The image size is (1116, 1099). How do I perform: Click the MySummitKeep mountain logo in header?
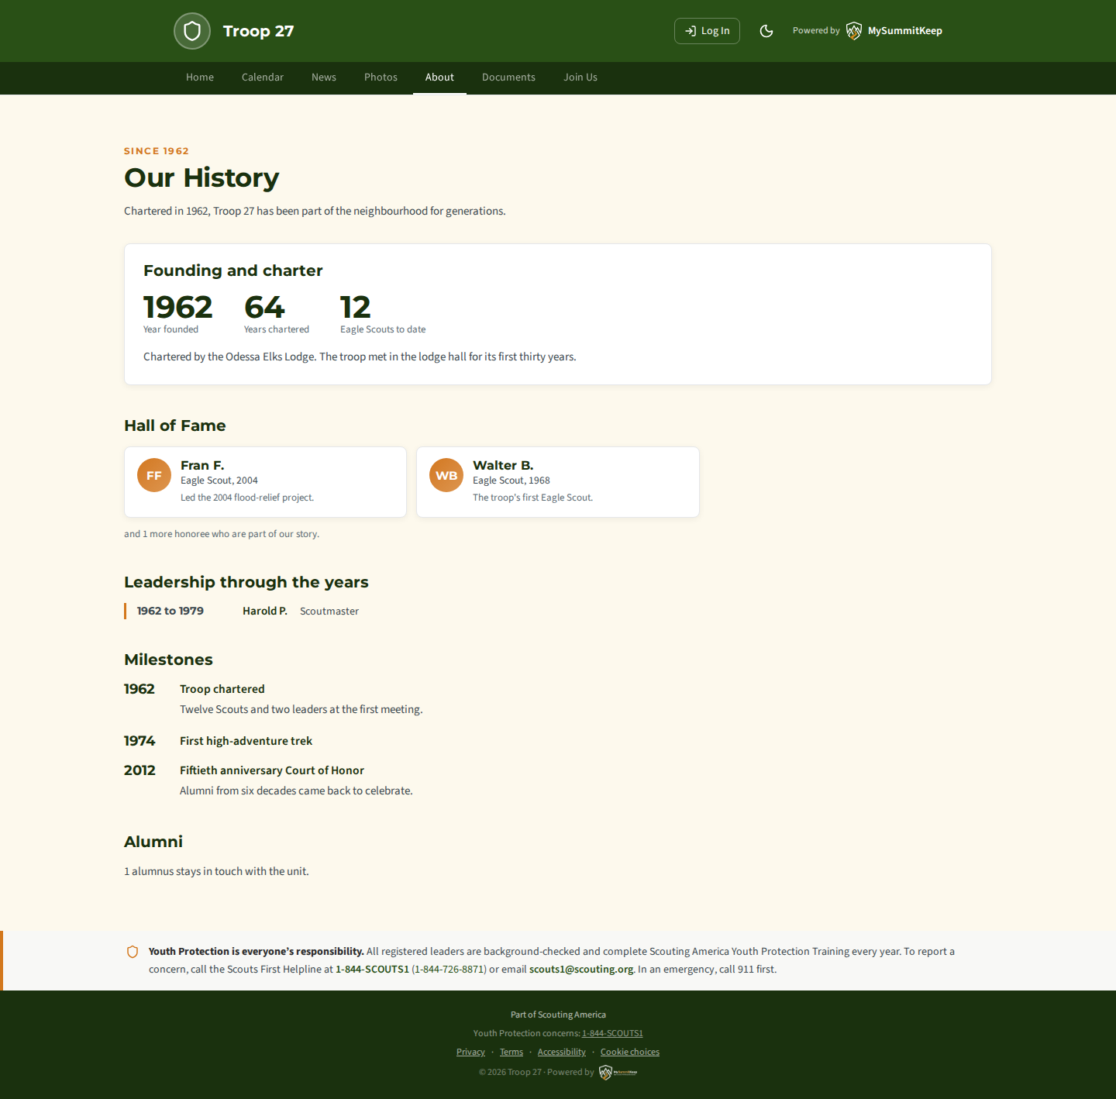click(853, 31)
